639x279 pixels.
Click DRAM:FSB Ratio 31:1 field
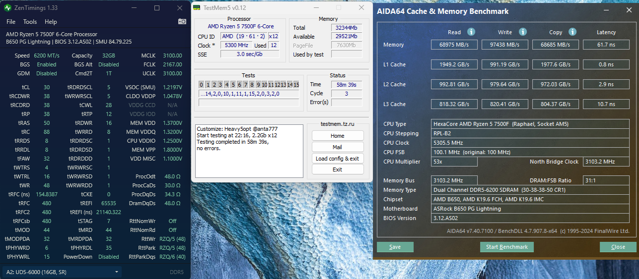tap(606, 180)
